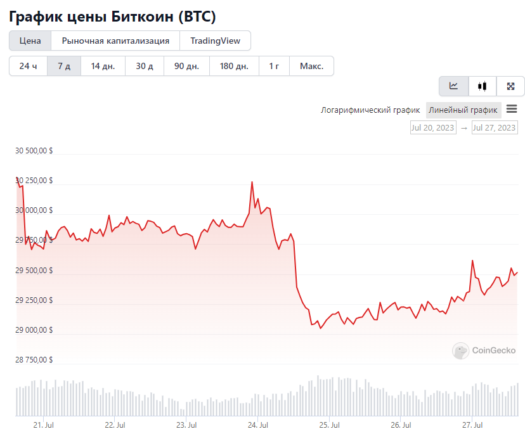Switch to Рыночная капитализация tab
Screen dimensions: 525x436
point(115,41)
